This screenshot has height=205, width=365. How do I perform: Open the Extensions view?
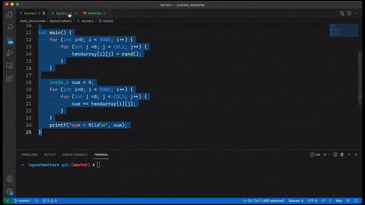pos(9,78)
